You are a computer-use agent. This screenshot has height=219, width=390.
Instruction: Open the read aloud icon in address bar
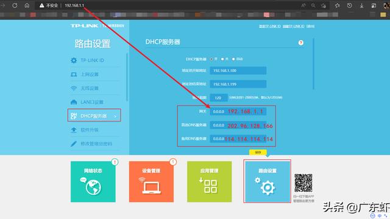pos(303,5)
